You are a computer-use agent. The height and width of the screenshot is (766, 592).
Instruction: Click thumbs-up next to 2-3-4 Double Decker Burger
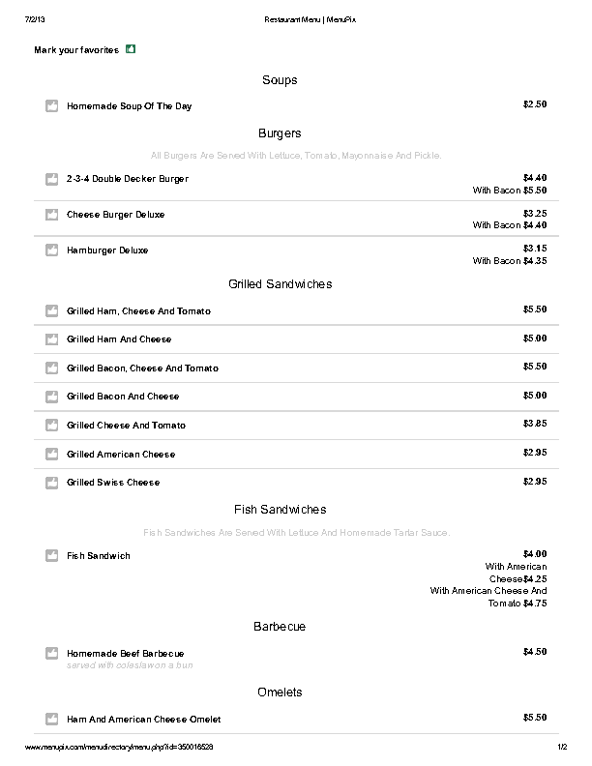click(52, 179)
